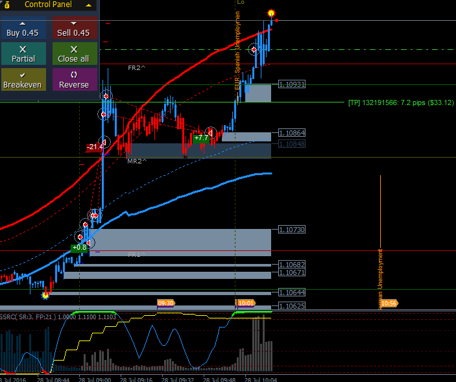Click the MR2^ level label
This screenshot has height=382, width=456.
tap(137, 161)
